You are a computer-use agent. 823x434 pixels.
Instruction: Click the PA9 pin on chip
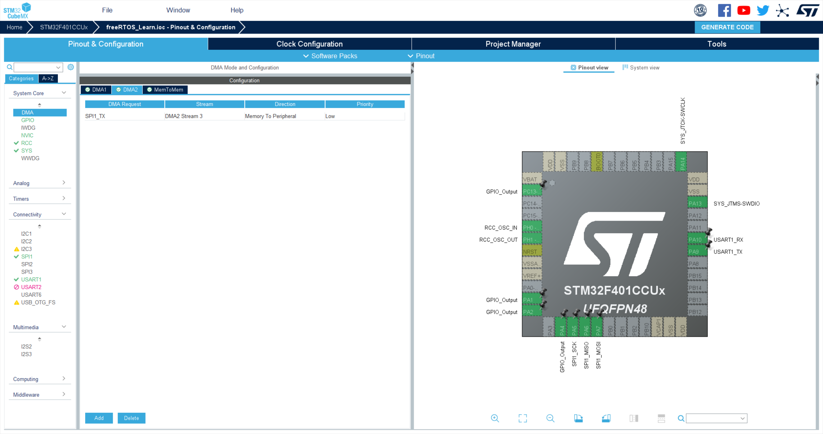697,252
